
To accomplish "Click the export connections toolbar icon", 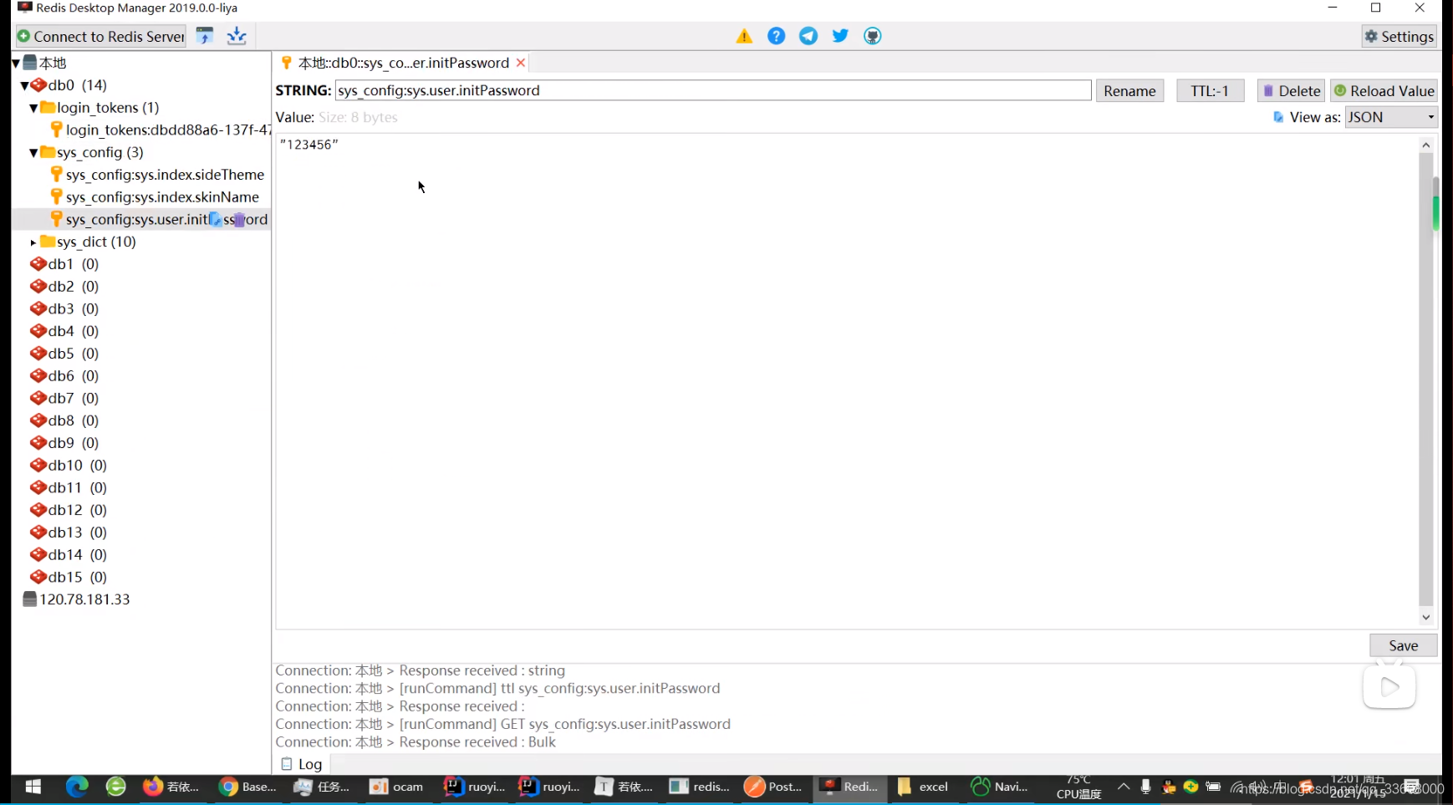I will [237, 36].
